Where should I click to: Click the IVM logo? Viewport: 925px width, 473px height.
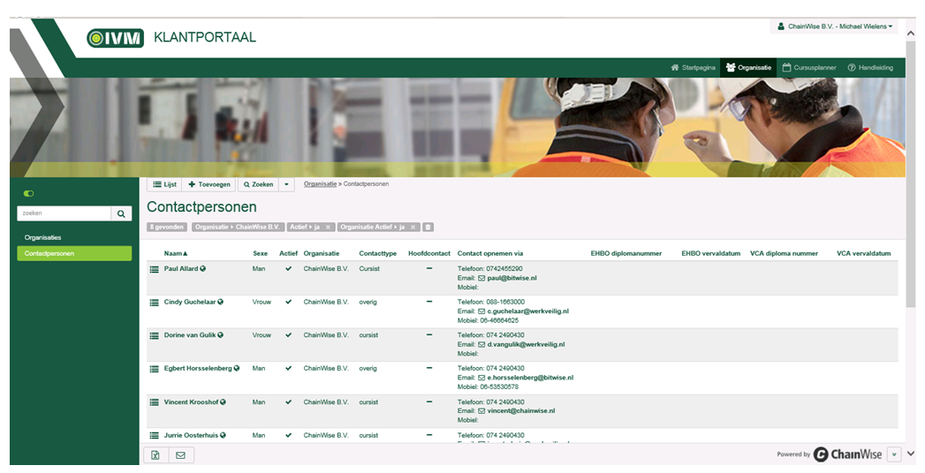pyautogui.click(x=115, y=38)
